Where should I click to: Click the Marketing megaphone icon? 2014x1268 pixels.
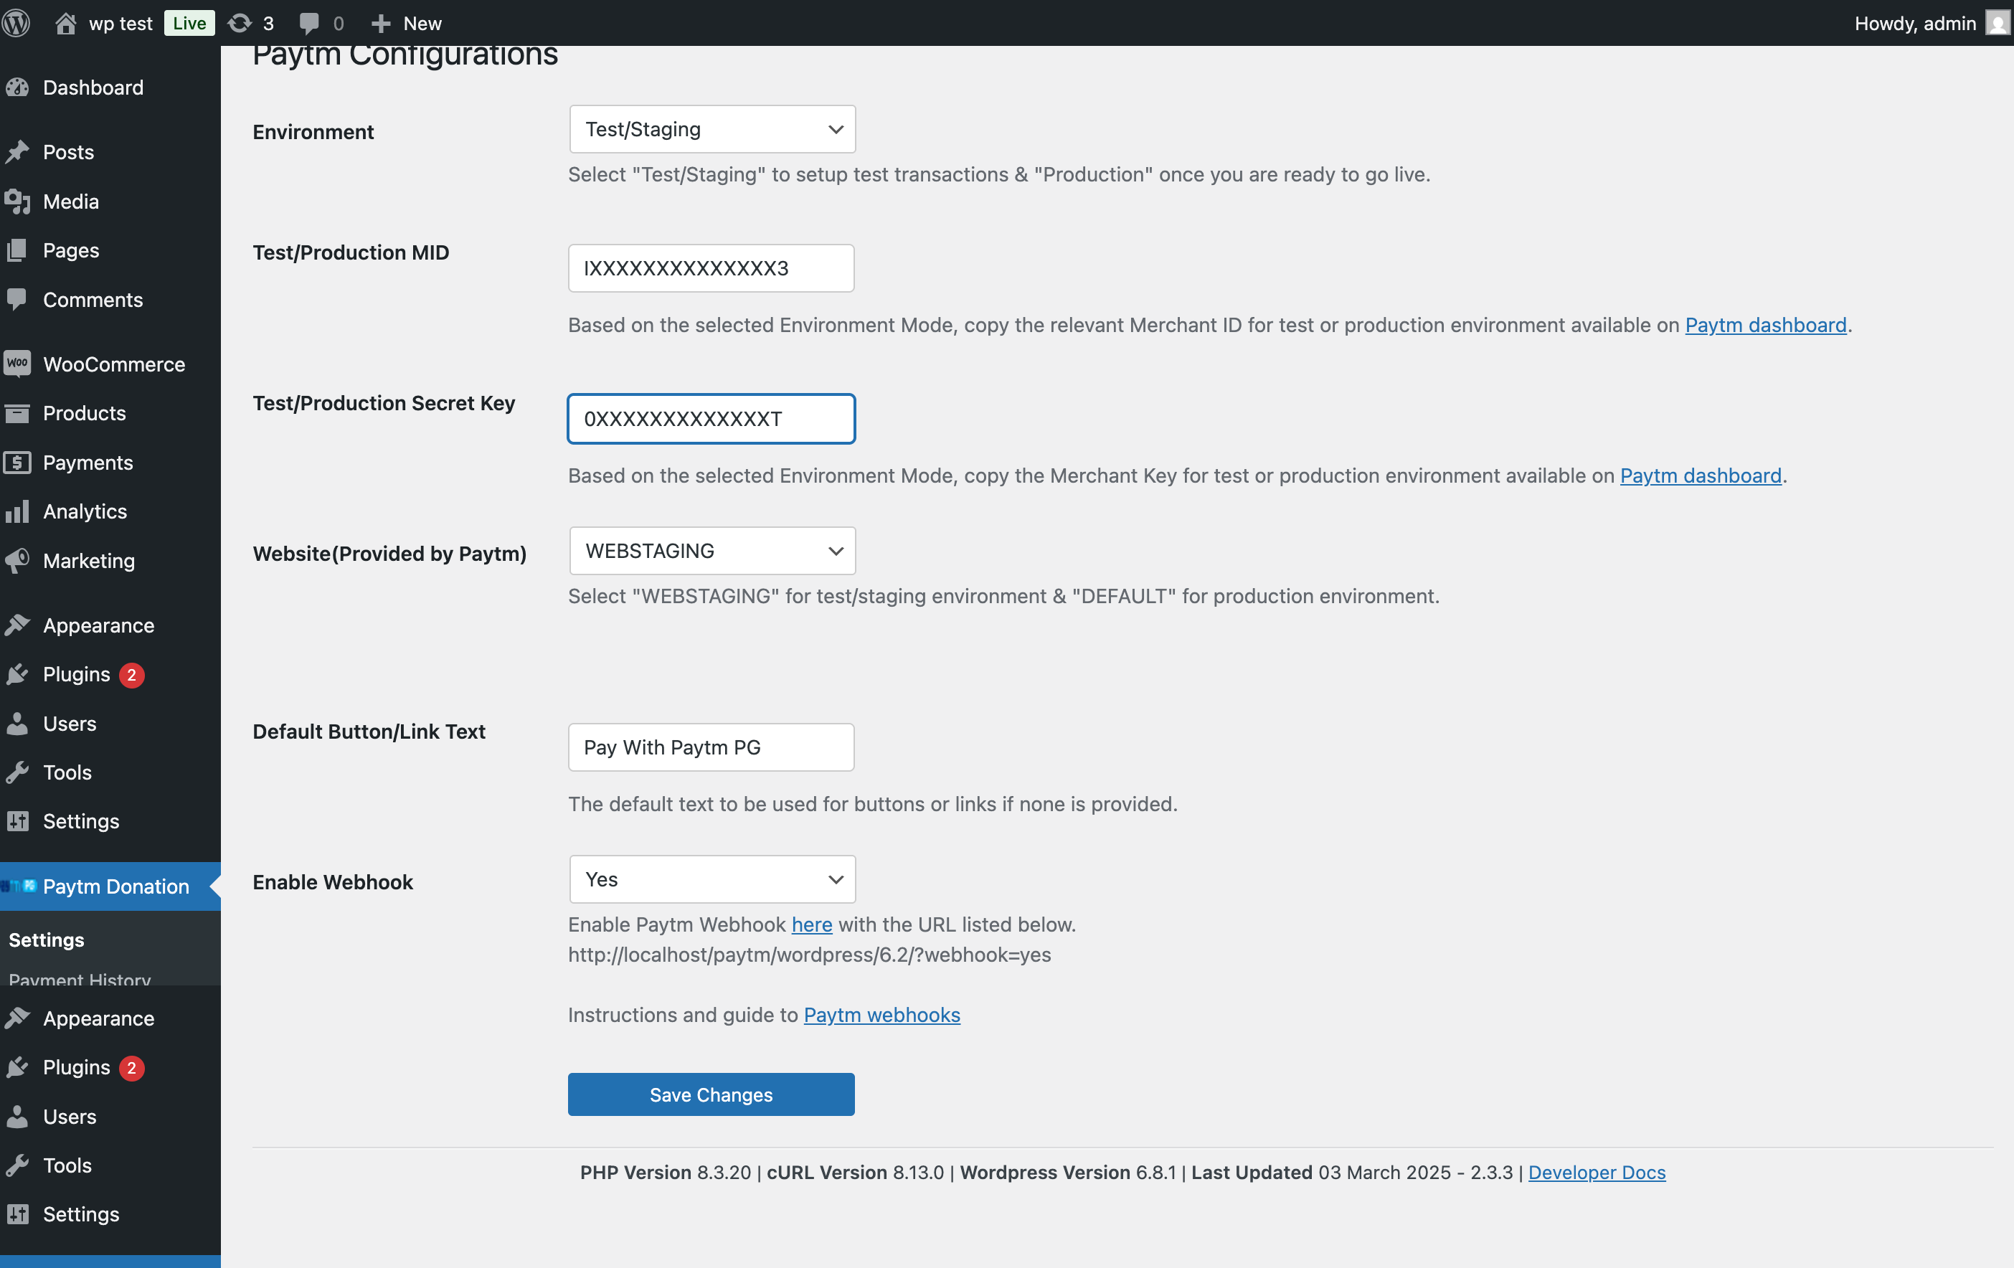point(17,559)
